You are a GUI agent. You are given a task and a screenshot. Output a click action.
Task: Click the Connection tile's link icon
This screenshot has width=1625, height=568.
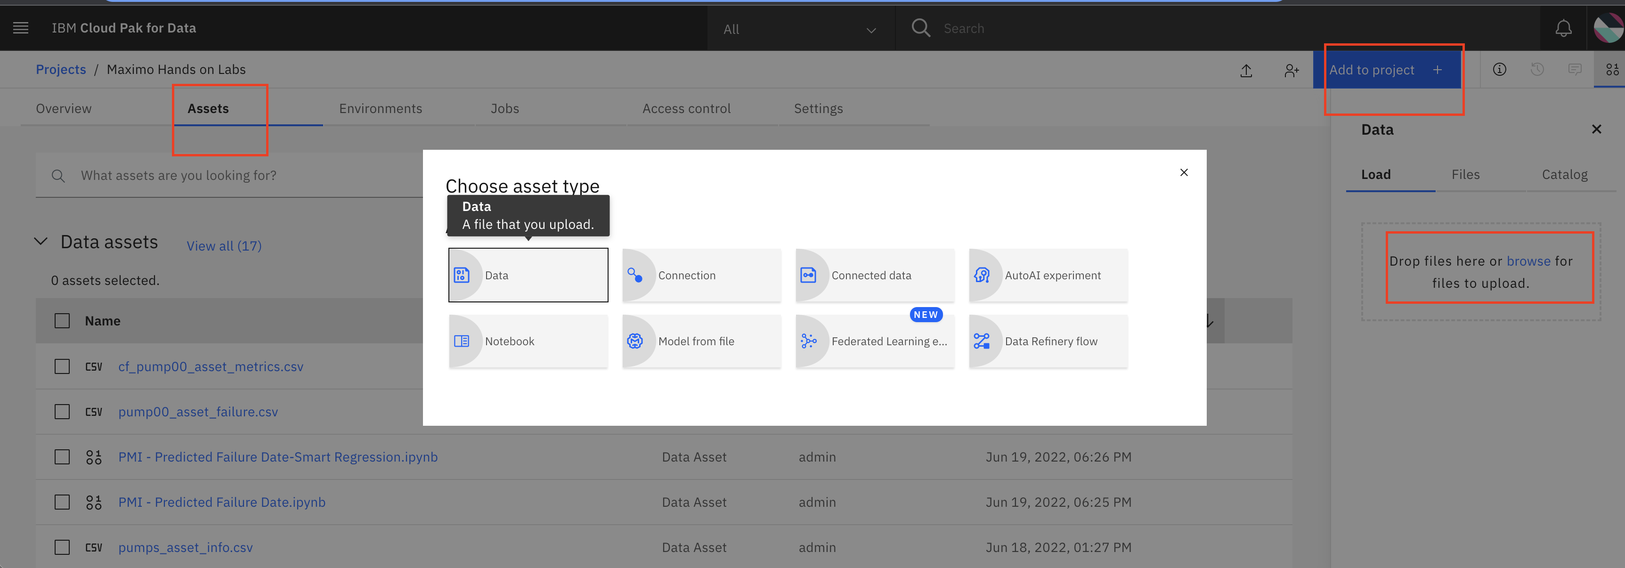[634, 275]
